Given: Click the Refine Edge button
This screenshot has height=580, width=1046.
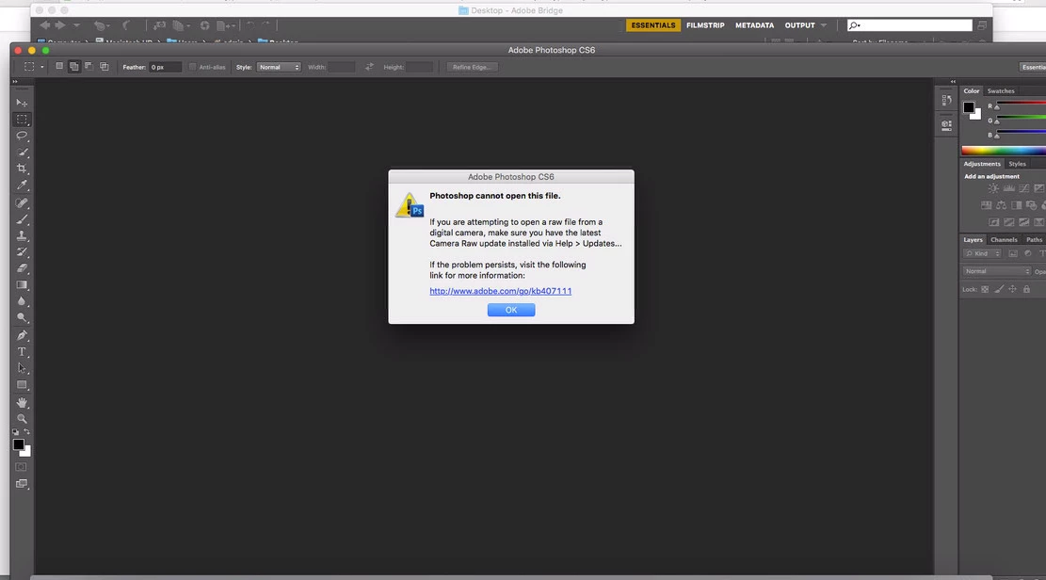Looking at the screenshot, I should (472, 67).
